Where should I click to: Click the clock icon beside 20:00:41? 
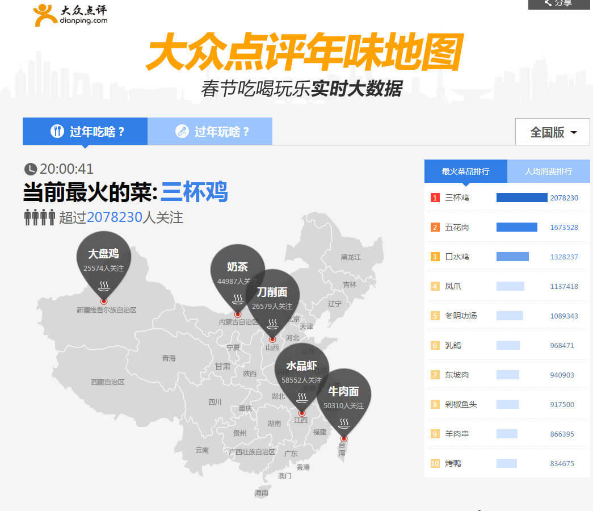pos(30,169)
